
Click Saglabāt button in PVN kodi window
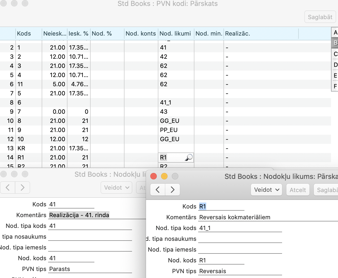pos(320,17)
